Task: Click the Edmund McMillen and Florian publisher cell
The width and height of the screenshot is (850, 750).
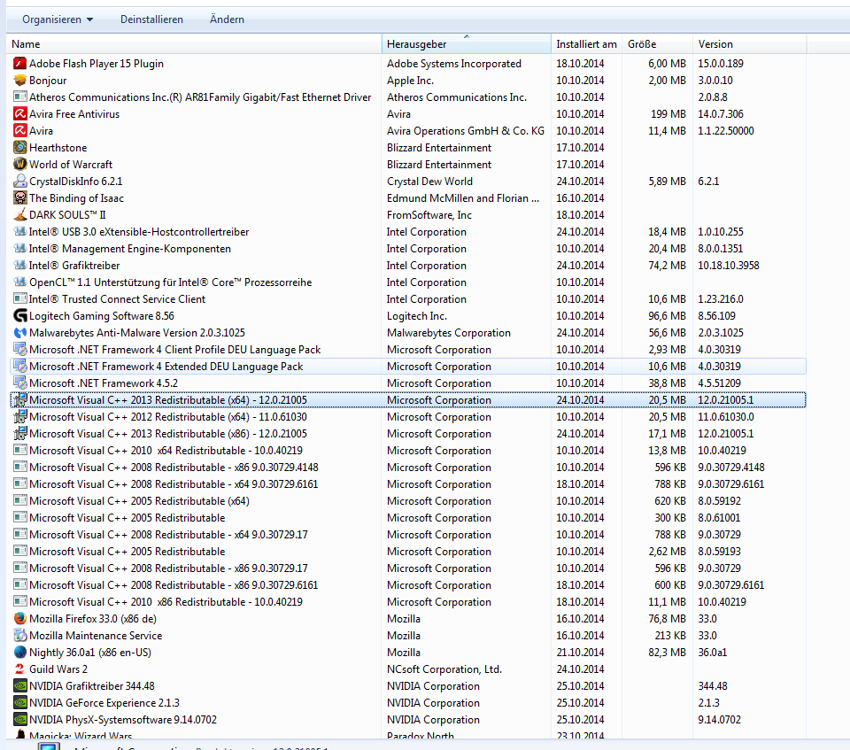Action: tap(463, 198)
